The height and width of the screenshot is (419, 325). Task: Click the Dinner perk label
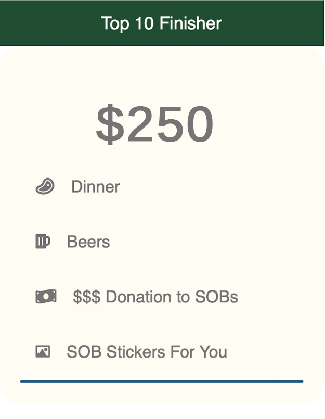(95, 187)
